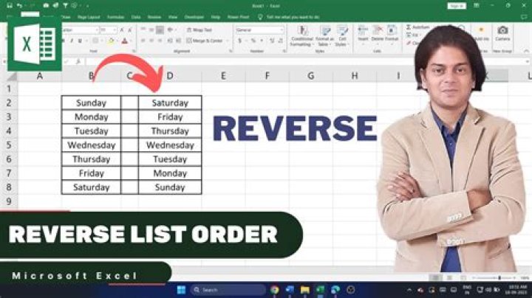532x298 pixels.
Task: Align text to the left
Action: [143, 41]
